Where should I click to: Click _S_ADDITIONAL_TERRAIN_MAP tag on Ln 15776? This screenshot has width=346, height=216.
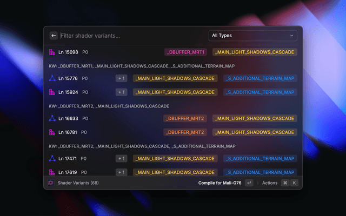[260, 78]
